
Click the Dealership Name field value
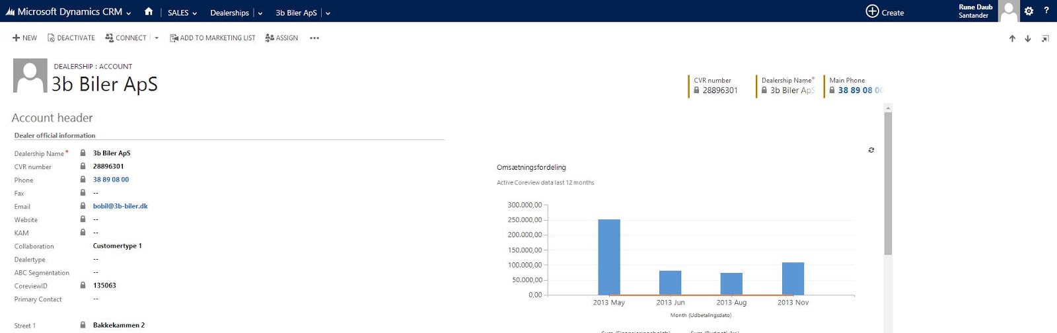pyautogui.click(x=112, y=153)
